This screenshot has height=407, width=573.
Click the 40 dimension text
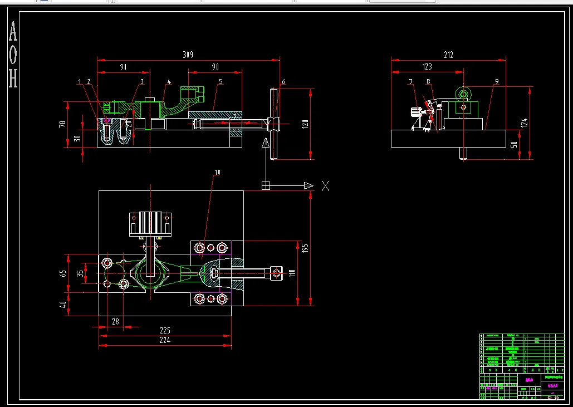63,305
